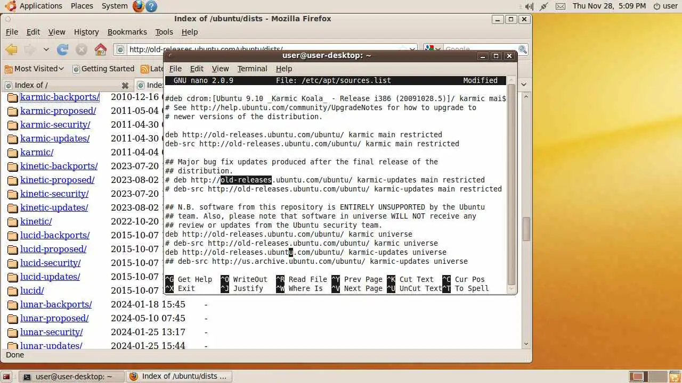Open the terminal Edit menu
The image size is (682, 383).
tap(197, 69)
